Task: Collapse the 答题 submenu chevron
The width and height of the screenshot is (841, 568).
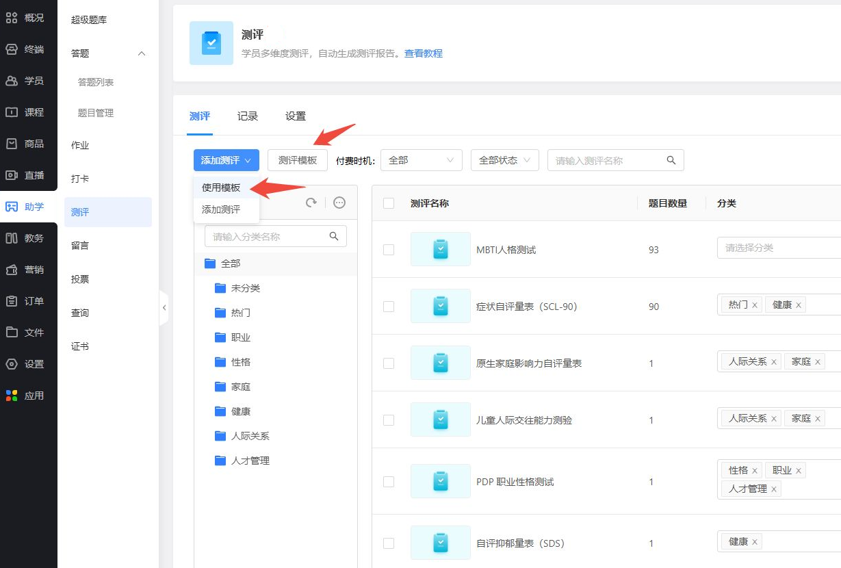Action: pyautogui.click(x=142, y=53)
